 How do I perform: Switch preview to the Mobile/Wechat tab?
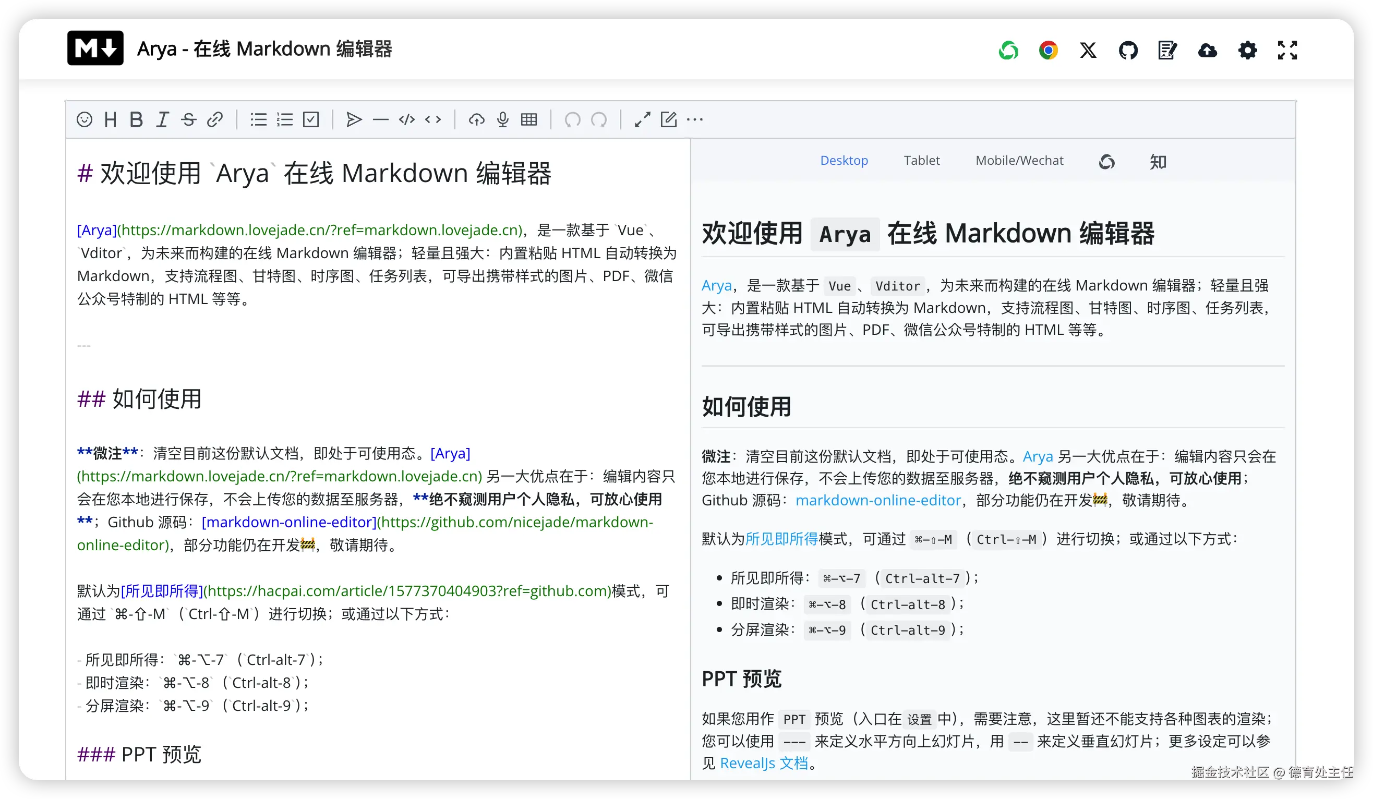point(1019,161)
